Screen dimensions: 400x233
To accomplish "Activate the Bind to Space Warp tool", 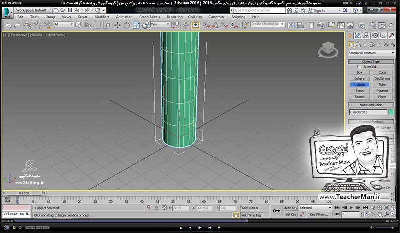I will [x=47, y=25].
